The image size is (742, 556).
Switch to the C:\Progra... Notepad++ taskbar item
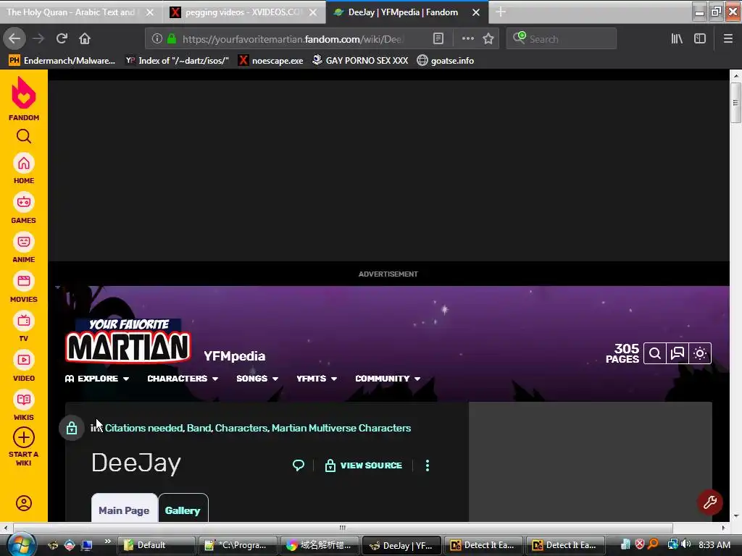tap(238, 545)
